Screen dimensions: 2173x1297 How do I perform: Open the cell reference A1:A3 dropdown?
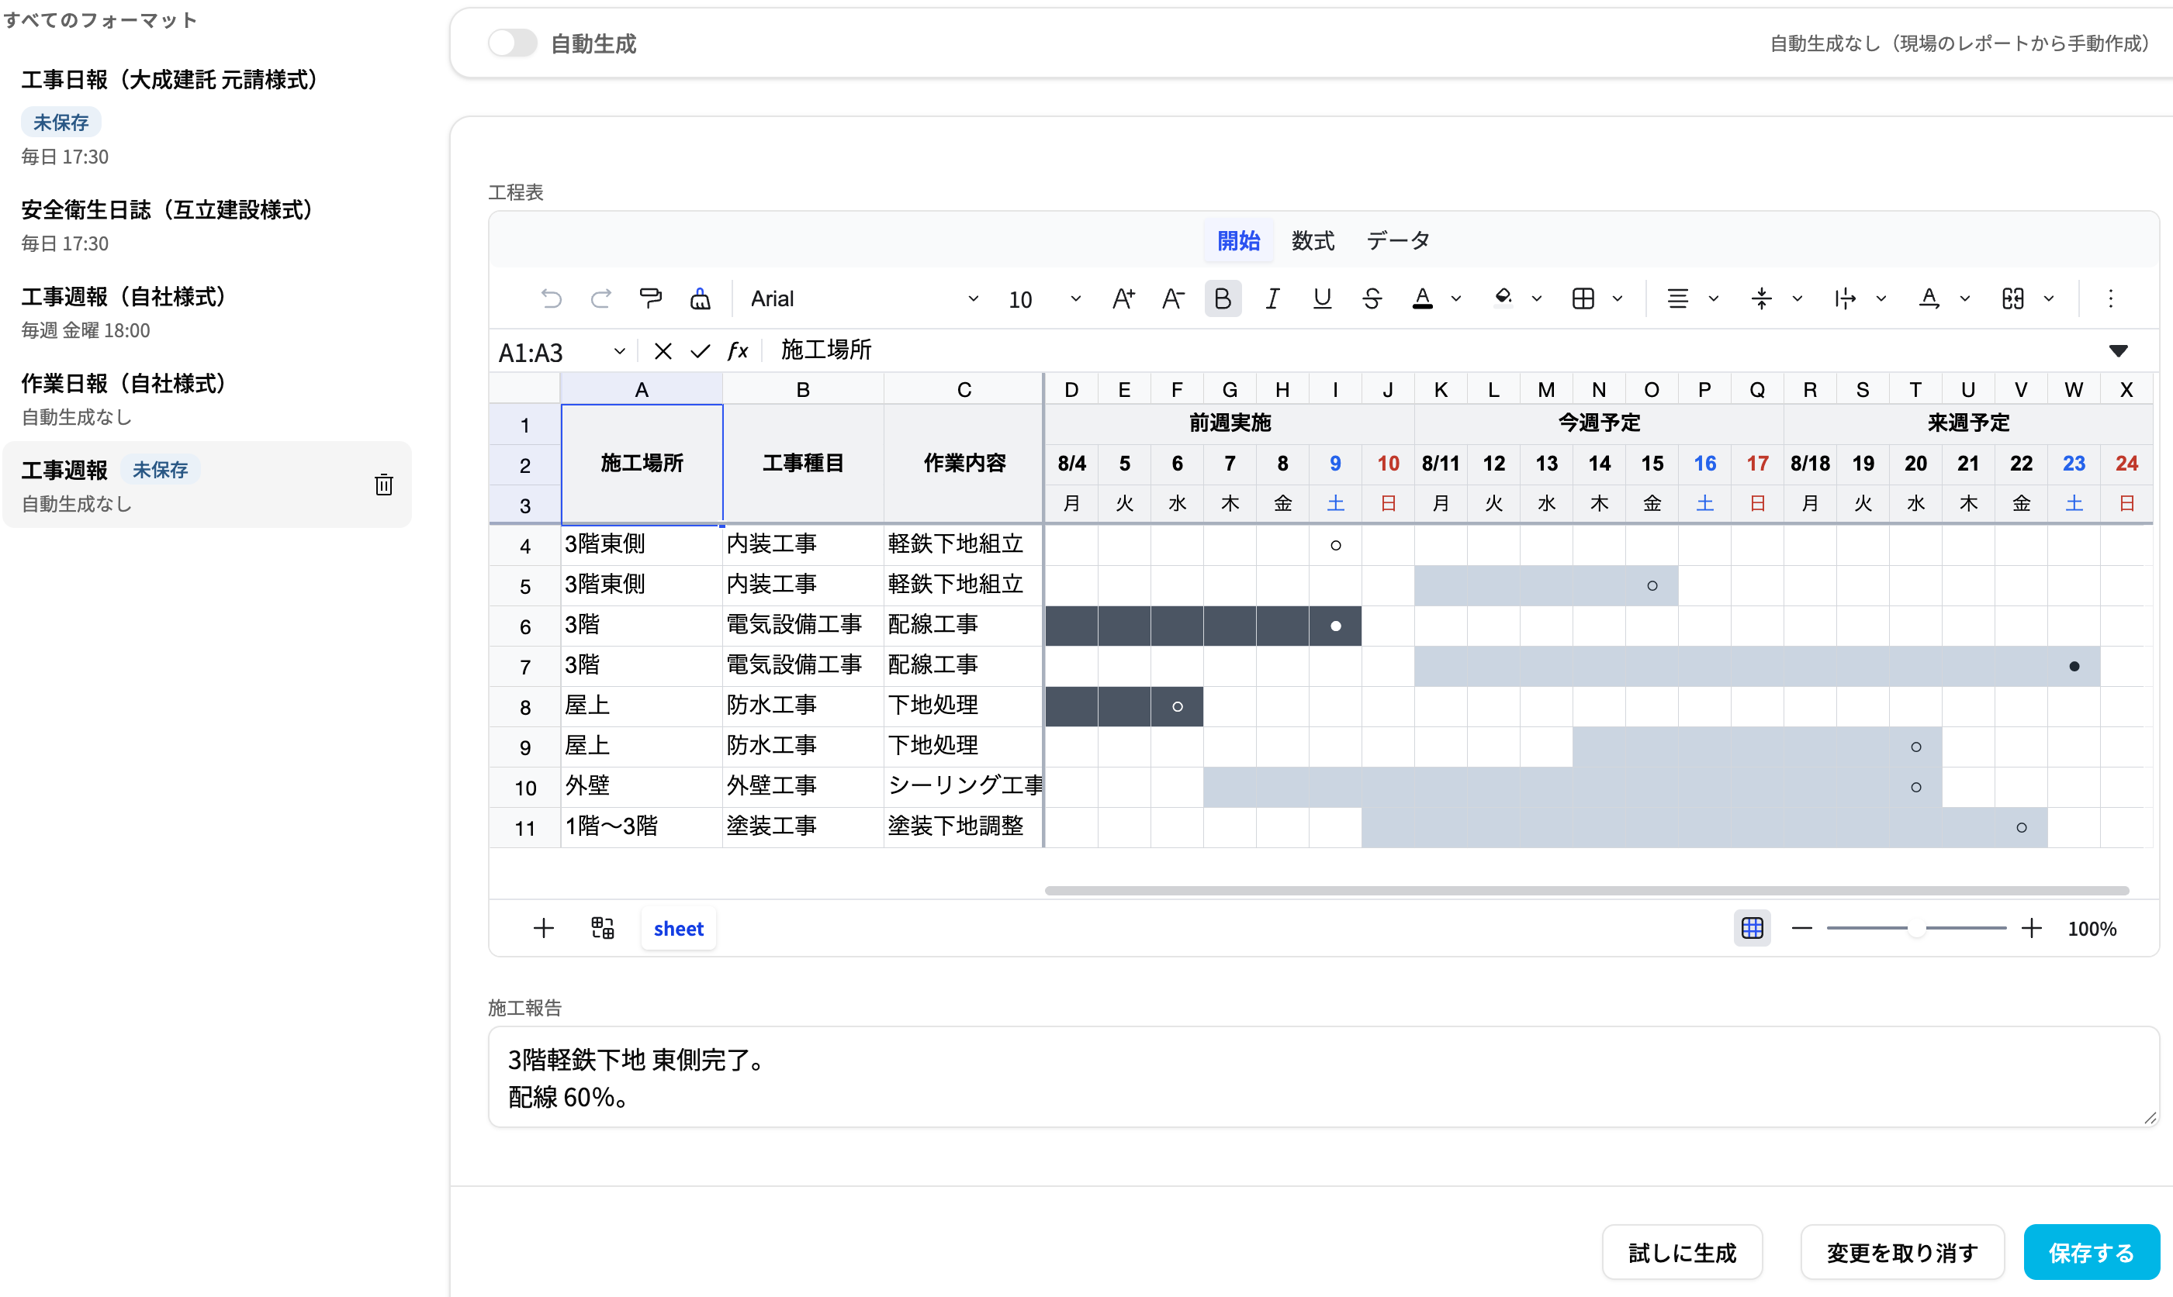(619, 351)
